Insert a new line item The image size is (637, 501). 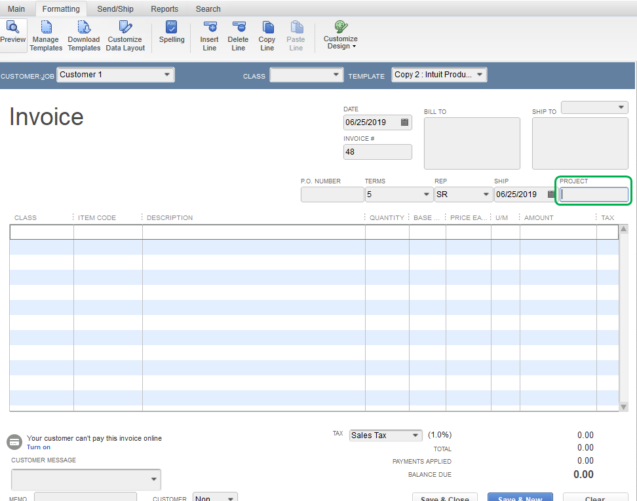click(x=209, y=36)
